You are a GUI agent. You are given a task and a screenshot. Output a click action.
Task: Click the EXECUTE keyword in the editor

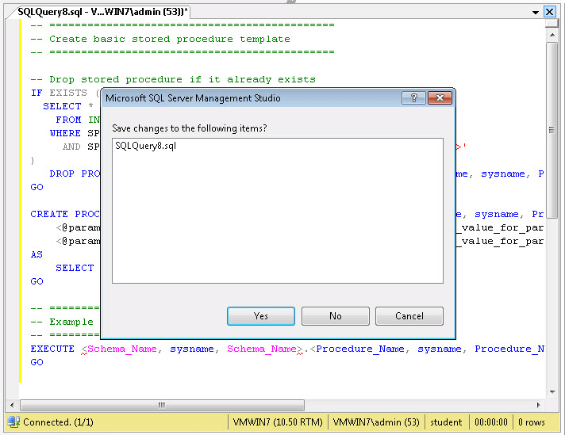pyautogui.click(x=52, y=349)
